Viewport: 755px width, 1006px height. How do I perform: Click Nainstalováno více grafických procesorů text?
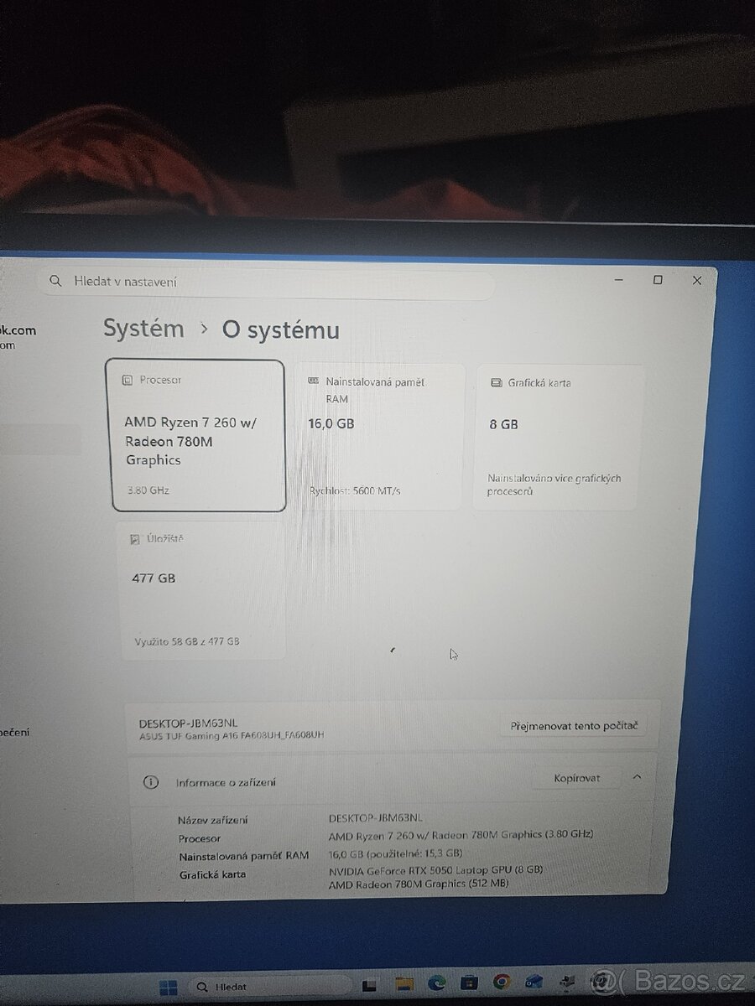[554, 485]
